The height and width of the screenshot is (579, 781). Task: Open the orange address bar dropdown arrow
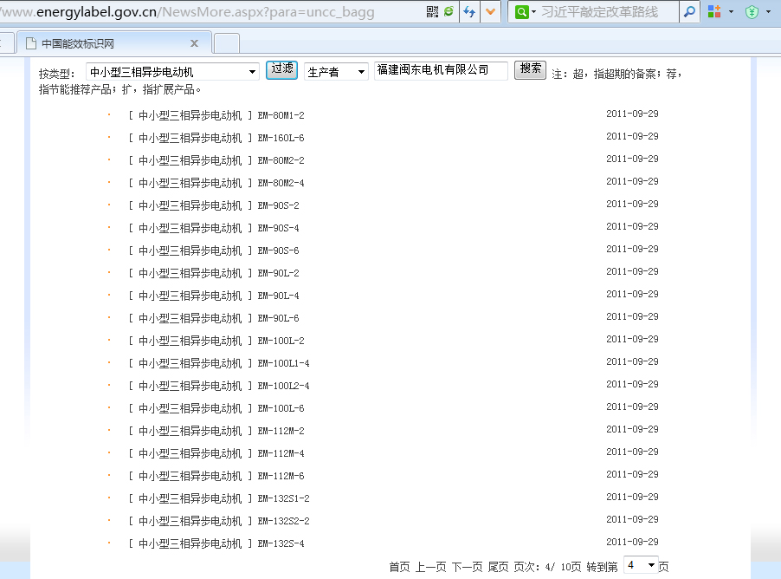click(491, 11)
